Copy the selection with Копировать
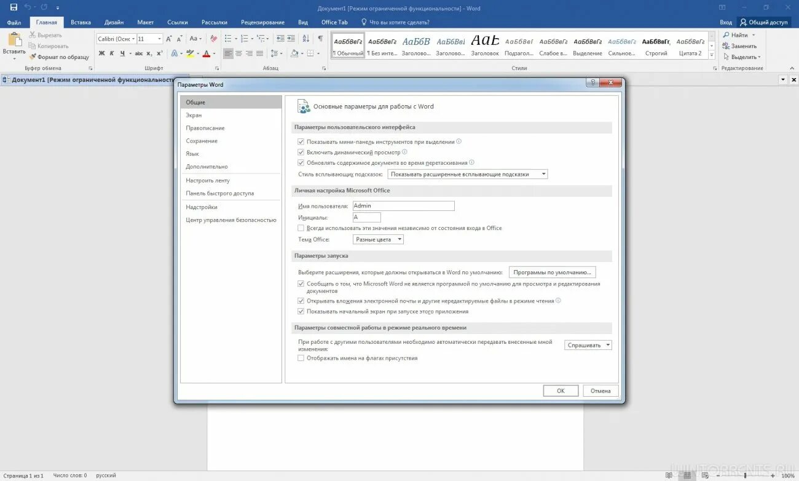The width and height of the screenshot is (799, 481). click(49, 46)
